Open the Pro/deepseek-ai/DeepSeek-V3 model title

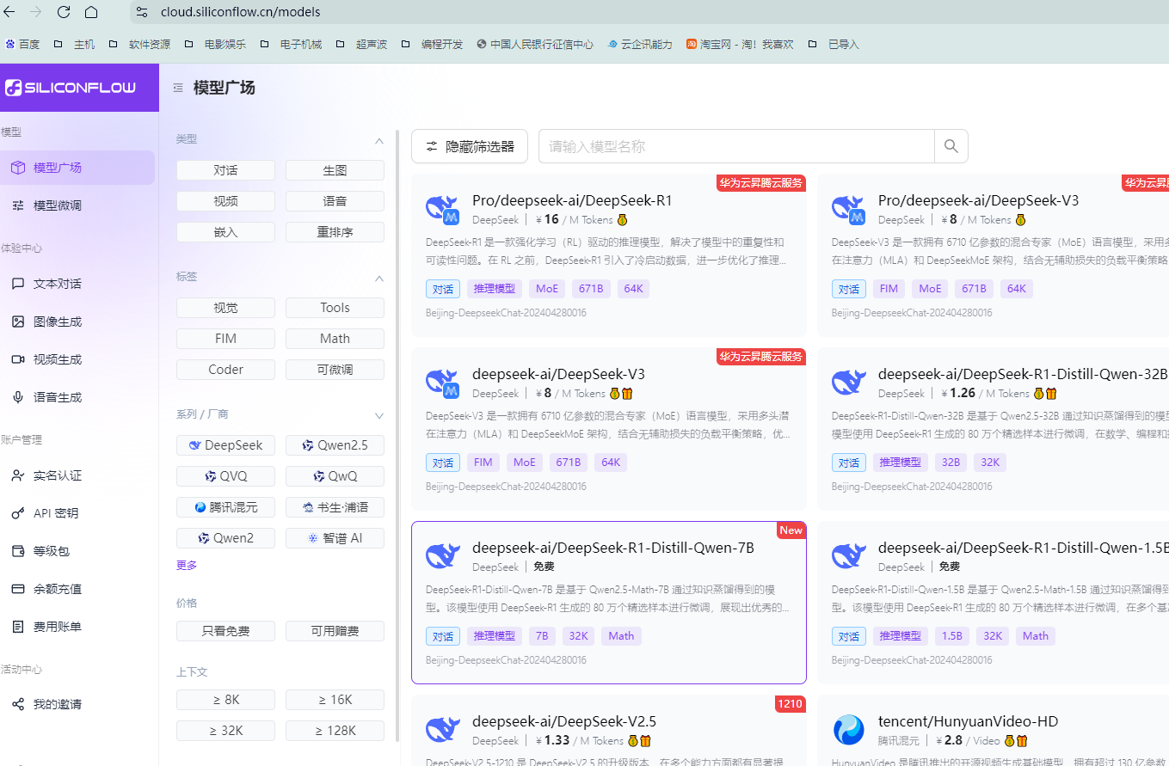click(x=978, y=200)
